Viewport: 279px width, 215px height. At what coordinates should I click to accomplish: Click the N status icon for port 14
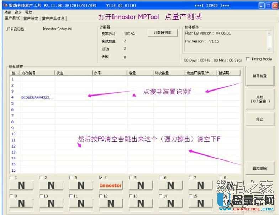[171, 203]
